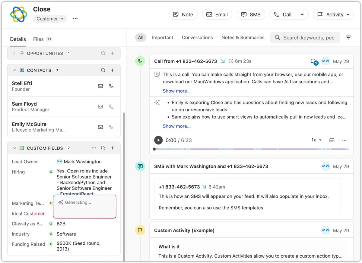
Task: Open custom fields more options menu
Action: (x=94, y=148)
